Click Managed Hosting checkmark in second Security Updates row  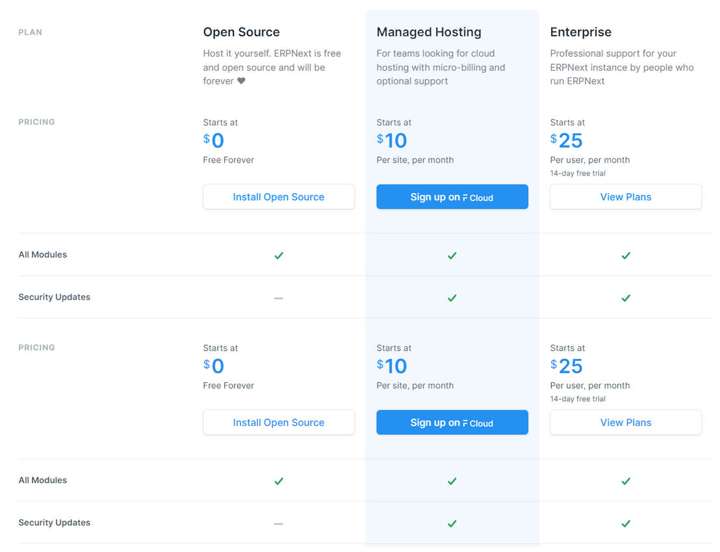pyautogui.click(x=452, y=523)
